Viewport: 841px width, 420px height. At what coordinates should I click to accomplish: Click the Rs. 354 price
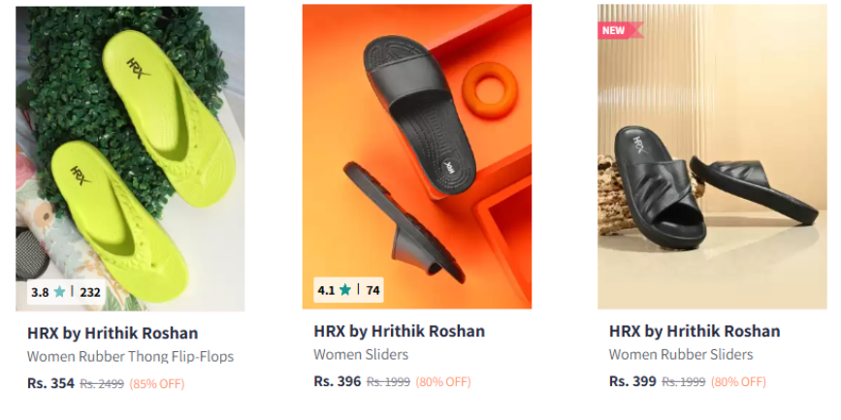51,383
